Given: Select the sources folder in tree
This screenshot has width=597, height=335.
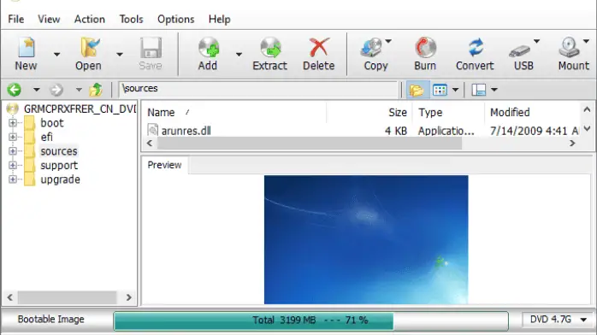Looking at the screenshot, I should (59, 151).
